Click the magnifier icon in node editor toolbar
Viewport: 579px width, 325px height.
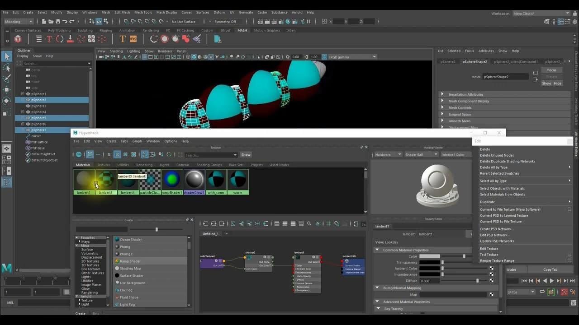(x=309, y=223)
